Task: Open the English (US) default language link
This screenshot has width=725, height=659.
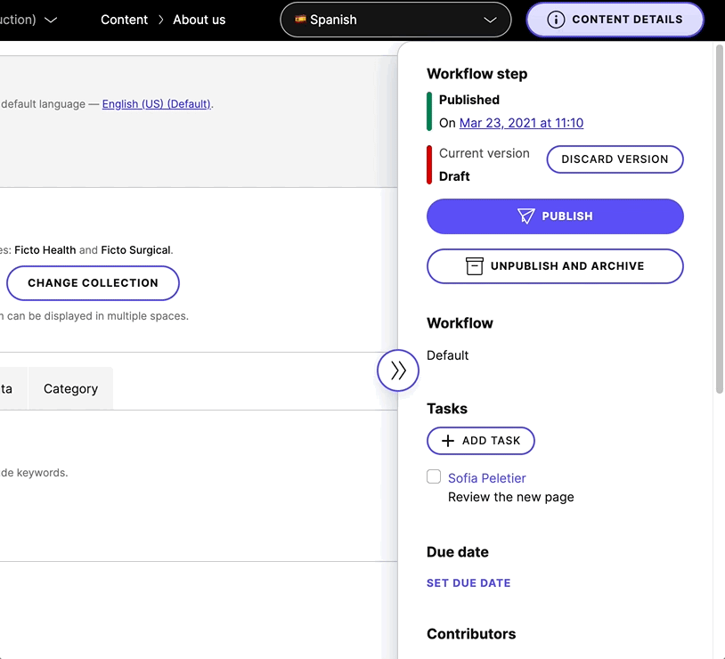Action: (157, 103)
